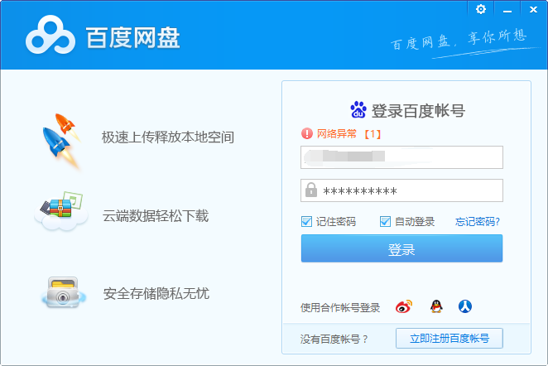
Task: Click the 极速上传释放本地空间 text
Action: pyautogui.click(x=168, y=137)
